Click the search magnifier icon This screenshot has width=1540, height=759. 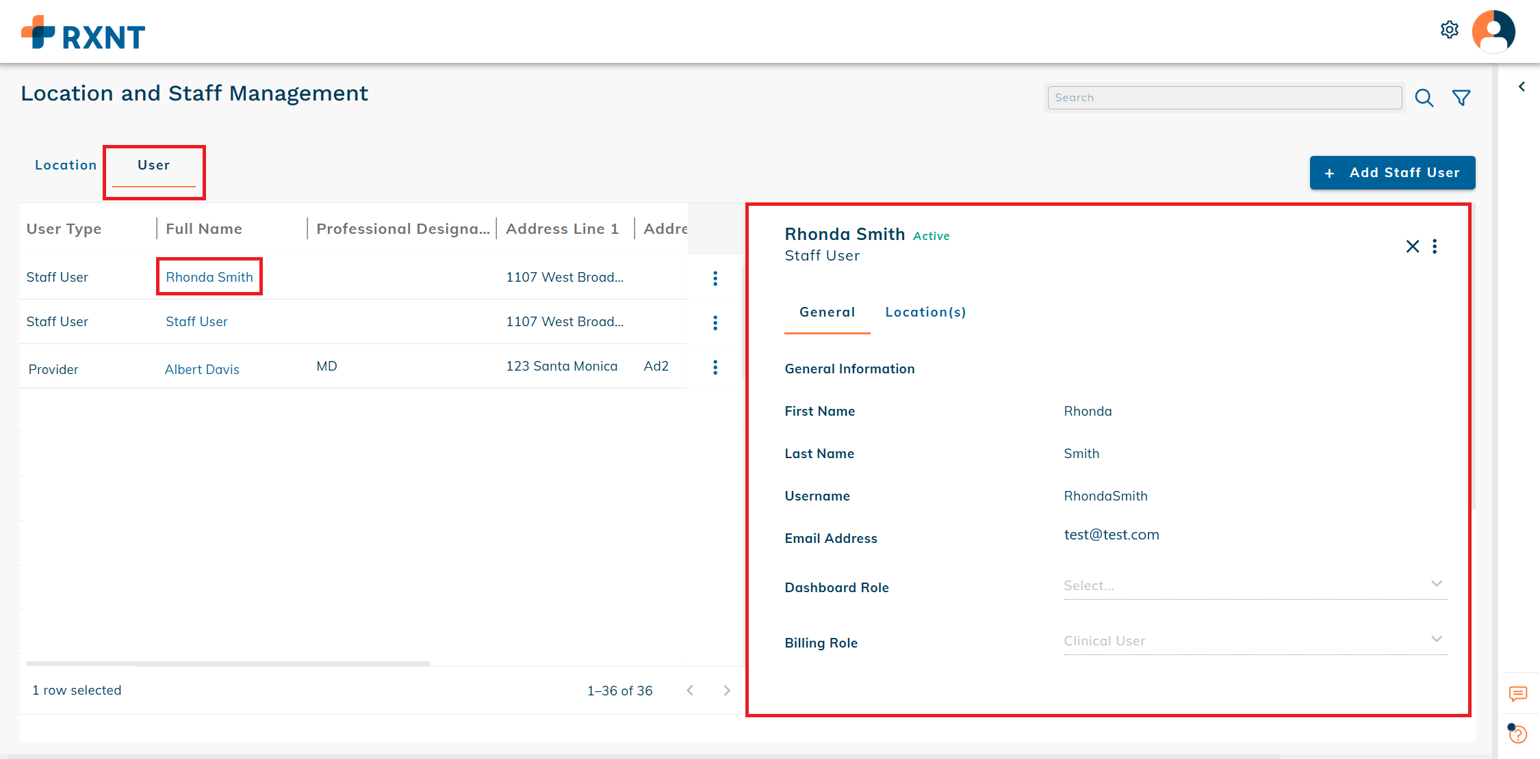[1424, 98]
